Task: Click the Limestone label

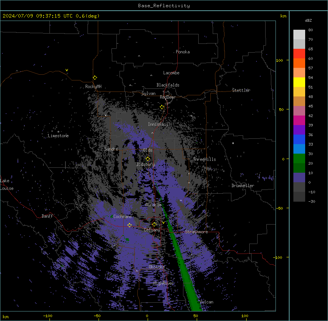Action: (x=58, y=136)
